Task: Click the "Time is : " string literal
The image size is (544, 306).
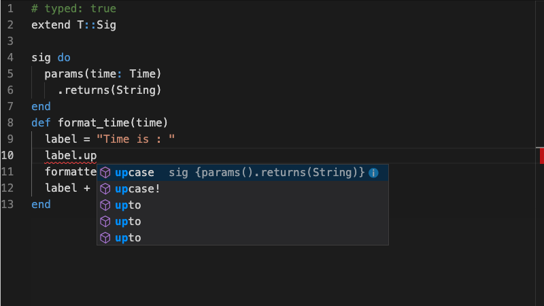Action: pyautogui.click(x=135, y=139)
